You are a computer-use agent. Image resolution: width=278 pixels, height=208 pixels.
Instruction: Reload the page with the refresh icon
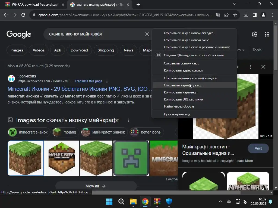coord(23,15)
